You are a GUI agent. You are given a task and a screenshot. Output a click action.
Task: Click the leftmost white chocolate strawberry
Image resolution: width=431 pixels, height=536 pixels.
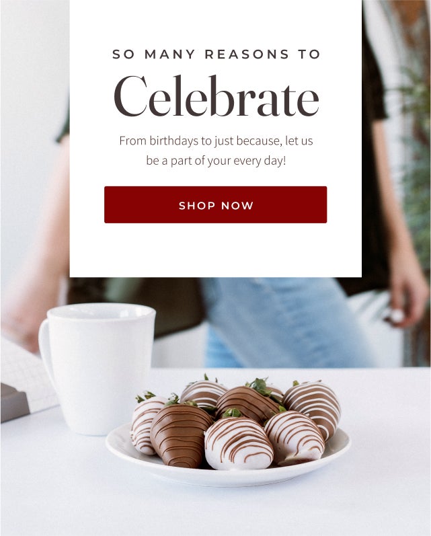click(x=143, y=424)
